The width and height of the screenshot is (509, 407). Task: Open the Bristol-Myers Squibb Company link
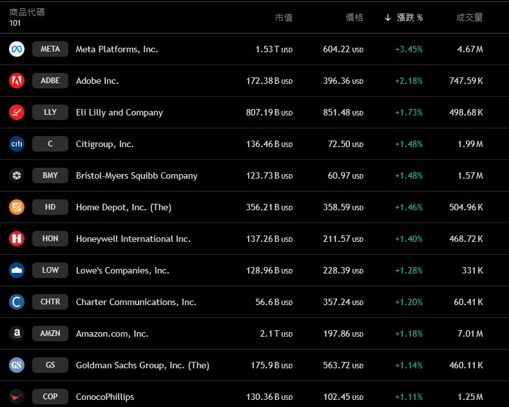[137, 175]
